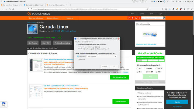Click the reCAPTCHA badge icon
This screenshot has width=194, height=109.
click(x=4, y=104)
